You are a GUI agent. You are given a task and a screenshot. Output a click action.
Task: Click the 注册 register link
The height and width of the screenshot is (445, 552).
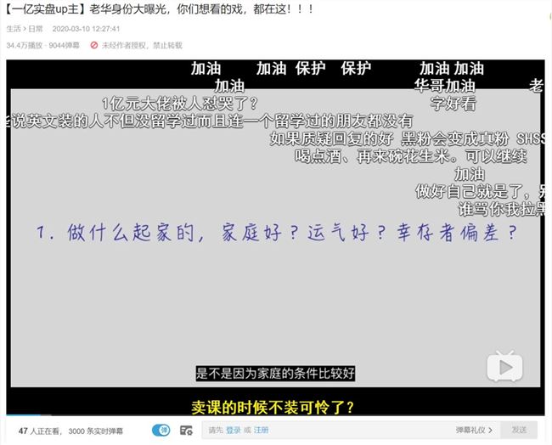point(261,431)
